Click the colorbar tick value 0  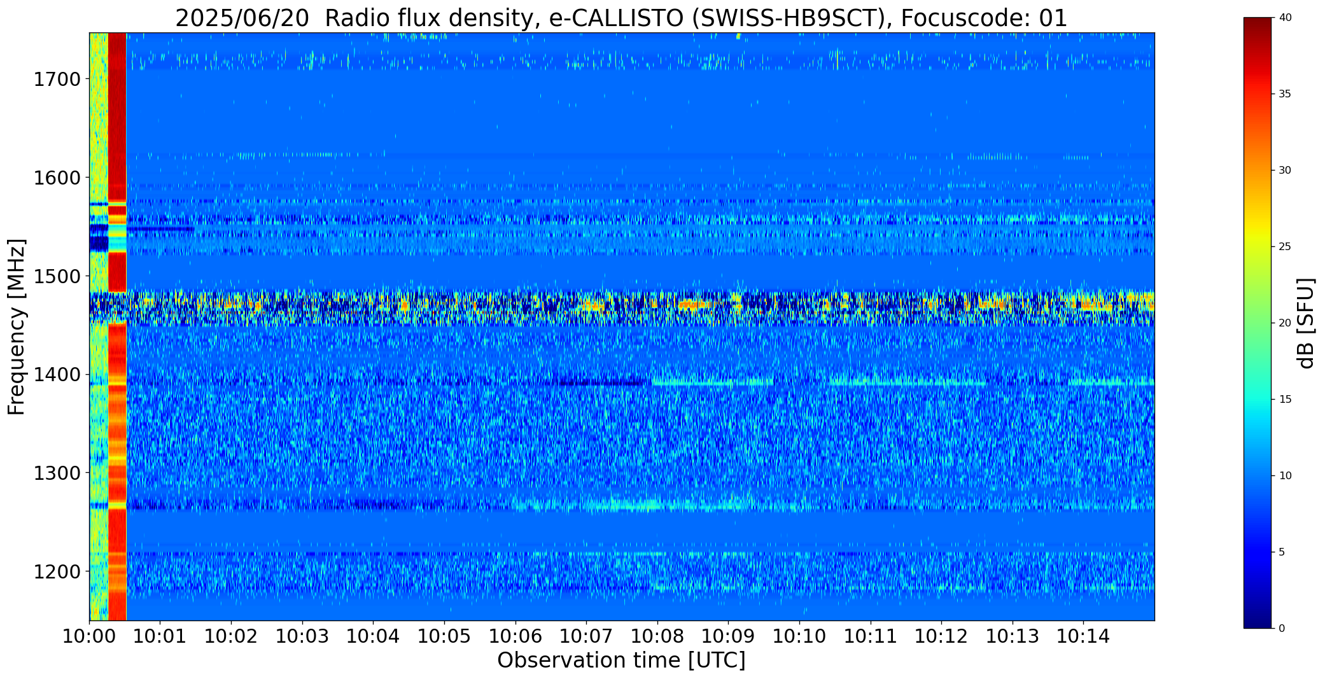pyautogui.click(x=1282, y=629)
